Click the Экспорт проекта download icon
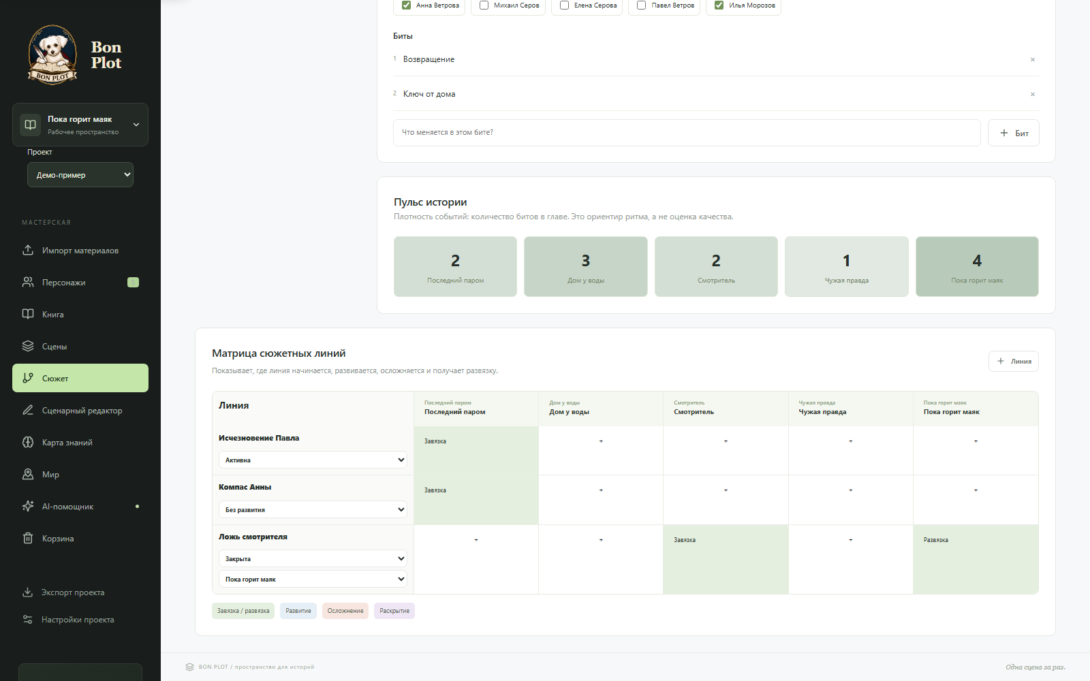Screen dimensions: 1090x681 28,592
